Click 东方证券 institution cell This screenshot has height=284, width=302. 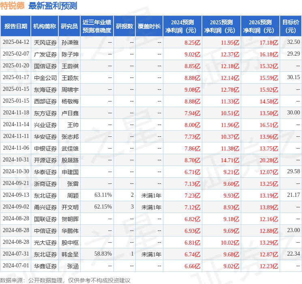pyautogui.click(x=45, y=113)
